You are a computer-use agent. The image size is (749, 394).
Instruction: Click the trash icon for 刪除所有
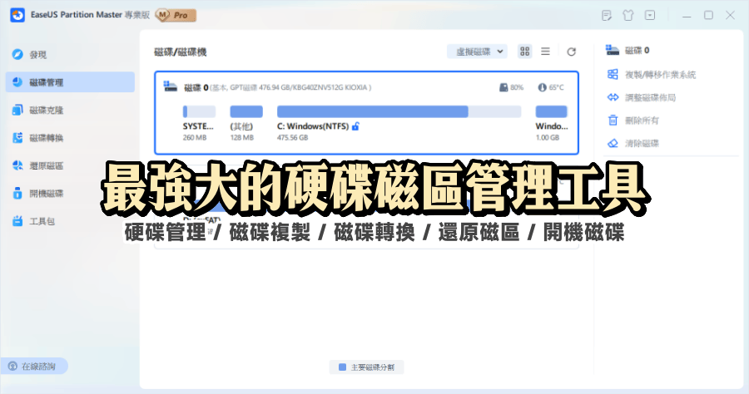coord(613,121)
